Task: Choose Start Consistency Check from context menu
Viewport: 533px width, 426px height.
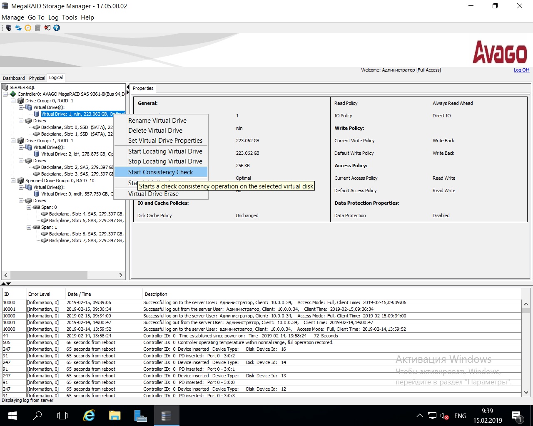Action: click(160, 172)
